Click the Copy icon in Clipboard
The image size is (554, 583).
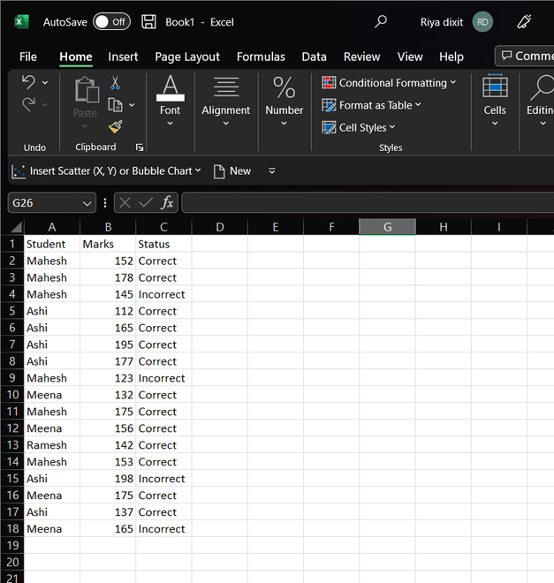coord(115,104)
